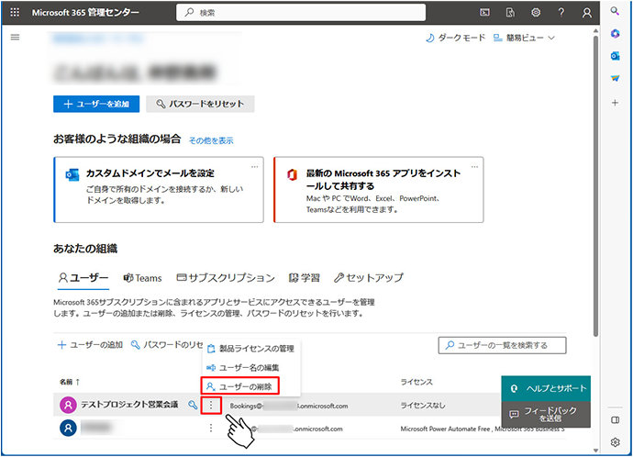Click the top 検索 search box
The width and height of the screenshot is (633, 457).
pyautogui.click(x=301, y=13)
